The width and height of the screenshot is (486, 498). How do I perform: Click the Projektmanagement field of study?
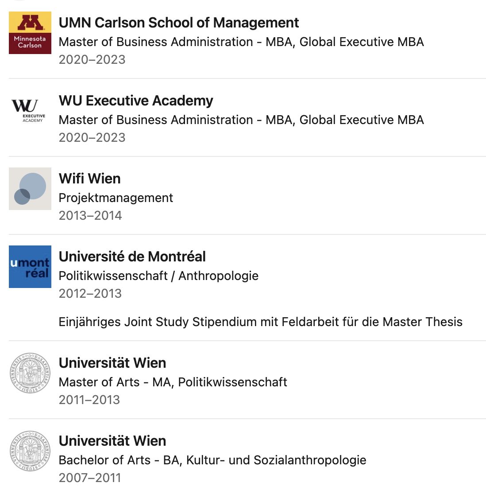click(116, 198)
